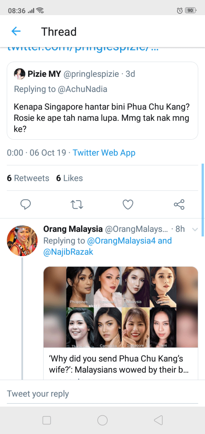Open the beauty queens article thumbnail
The width and height of the screenshot is (205, 434).
(x=121, y=307)
